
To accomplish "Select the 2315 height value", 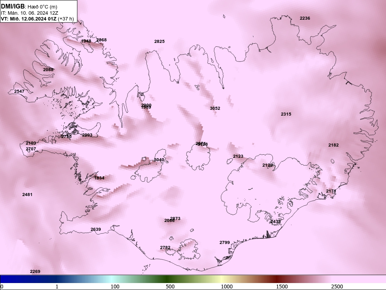I will (x=286, y=114).
